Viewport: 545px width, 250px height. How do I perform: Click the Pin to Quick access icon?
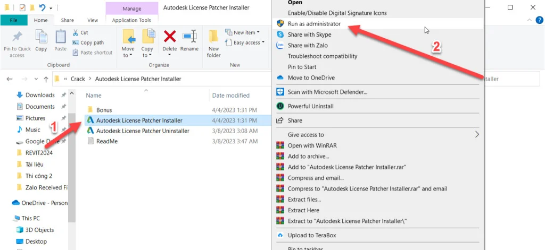click(x=17, y=37)
